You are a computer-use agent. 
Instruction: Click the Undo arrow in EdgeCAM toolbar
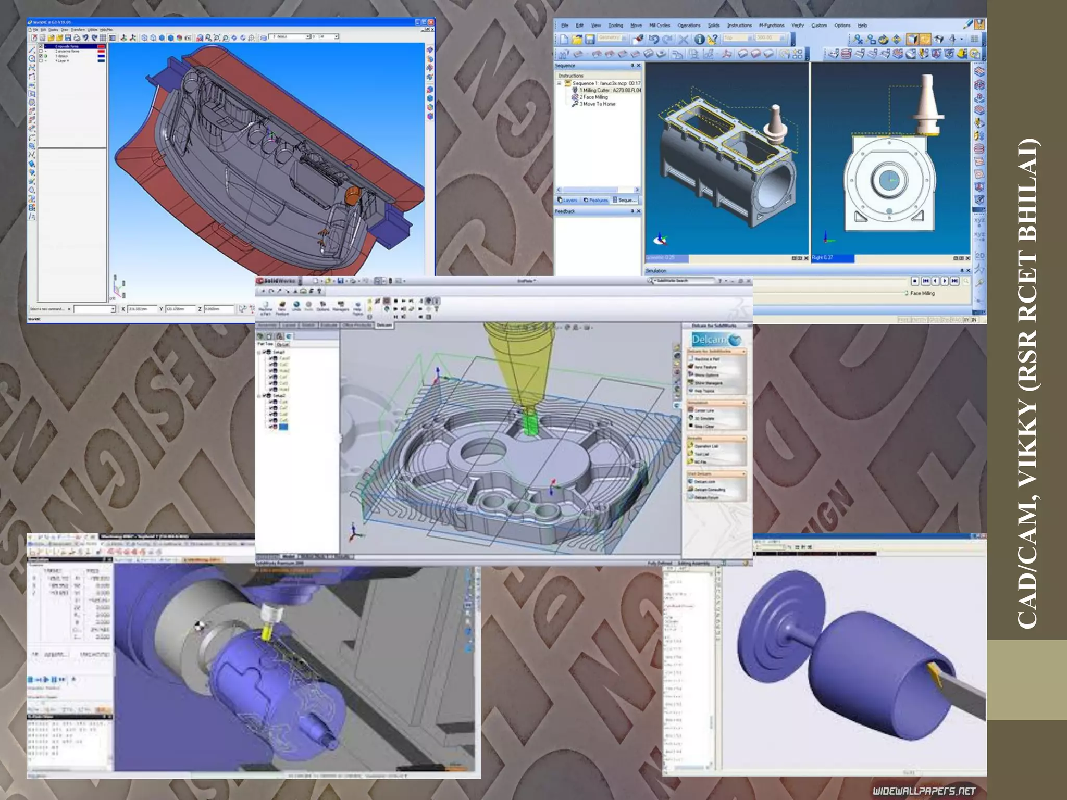point(654,39)
